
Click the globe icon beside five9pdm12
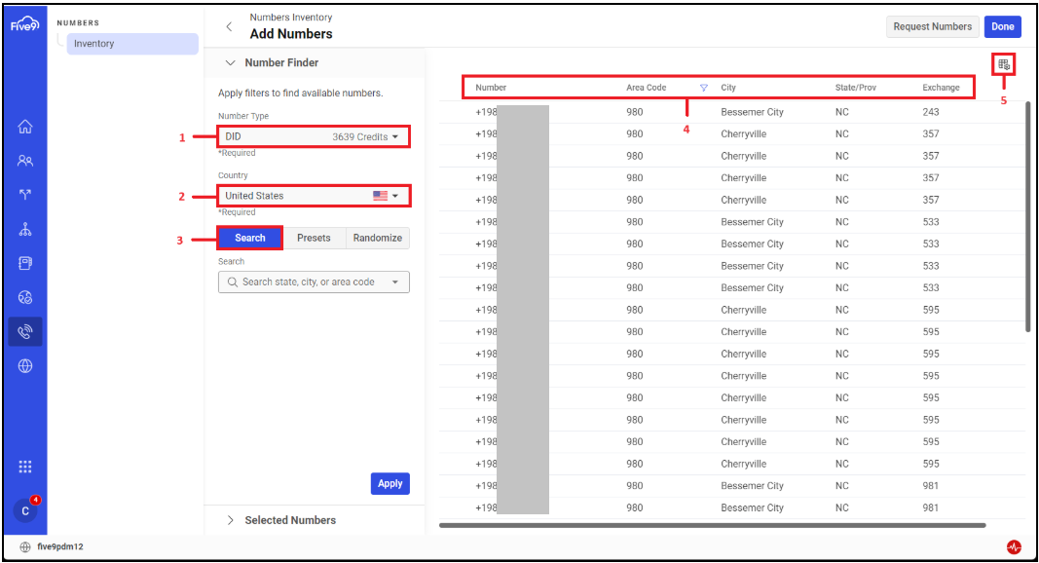click(x=25, y=547)
